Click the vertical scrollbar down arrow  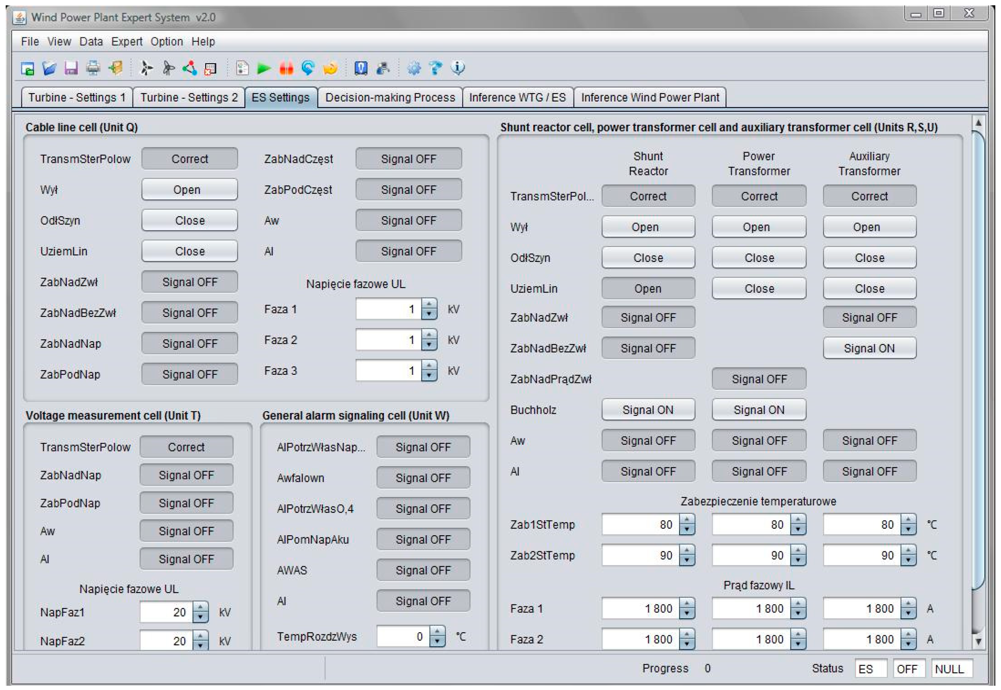[978, 641]
